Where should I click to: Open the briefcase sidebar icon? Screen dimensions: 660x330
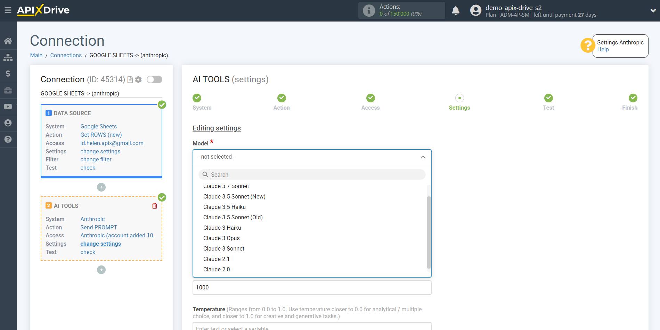[x=8, y=90]
